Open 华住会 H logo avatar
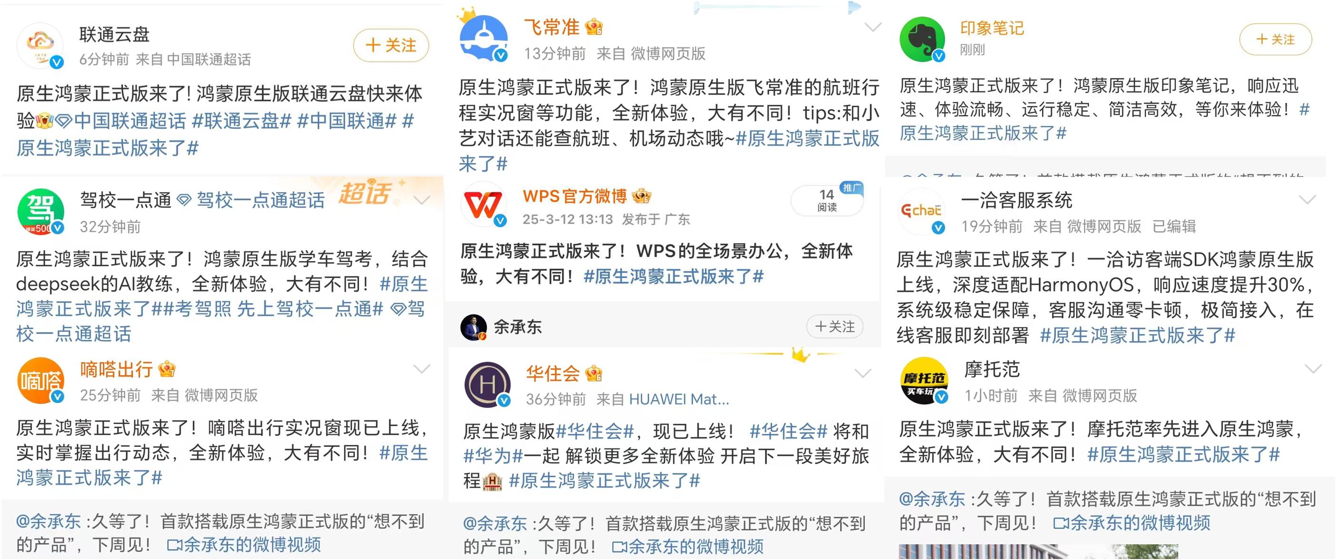Viewport: 1338px width, 560px height. coord(487,384)
